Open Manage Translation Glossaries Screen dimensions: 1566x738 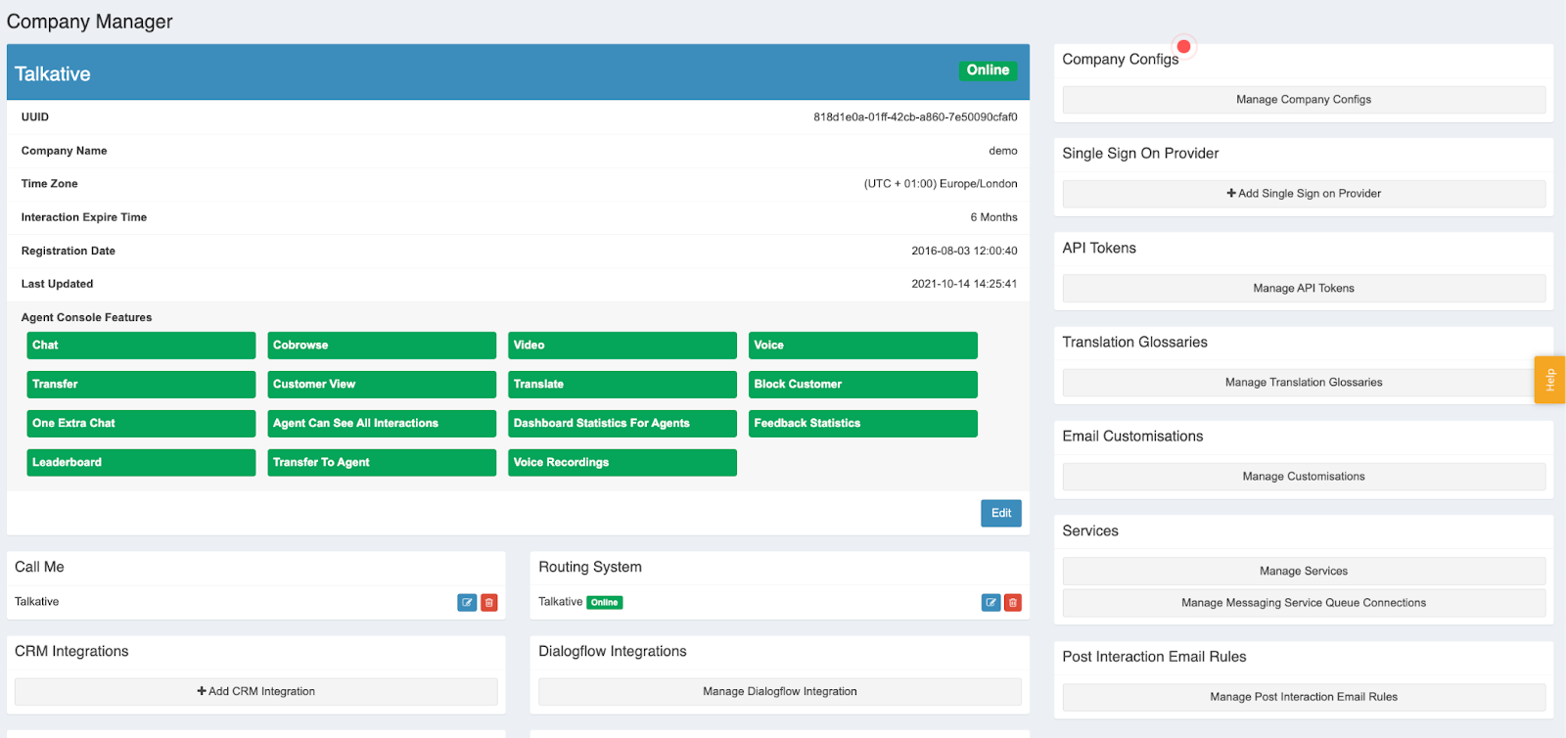(1304, 383)
